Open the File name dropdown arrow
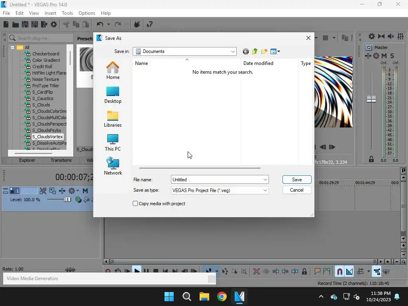The image size is (408, 306). pyautogui.click(x=265, y=180)
